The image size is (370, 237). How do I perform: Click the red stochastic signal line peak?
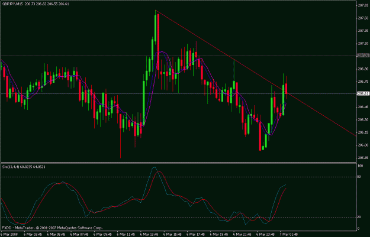tap(159, 171)
